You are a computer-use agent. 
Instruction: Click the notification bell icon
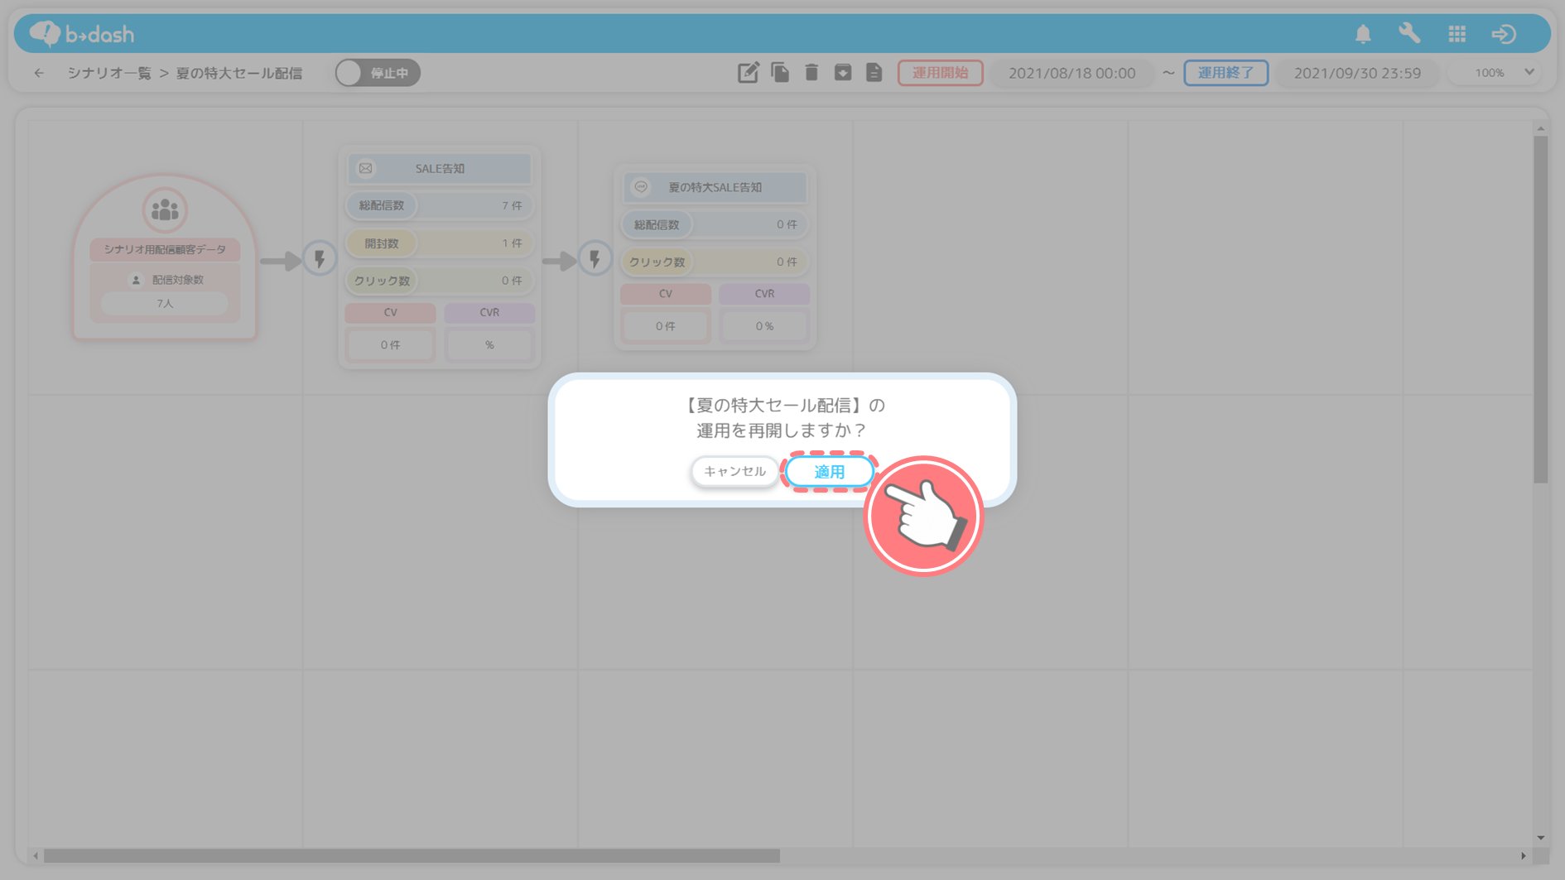pos(1363,34)
